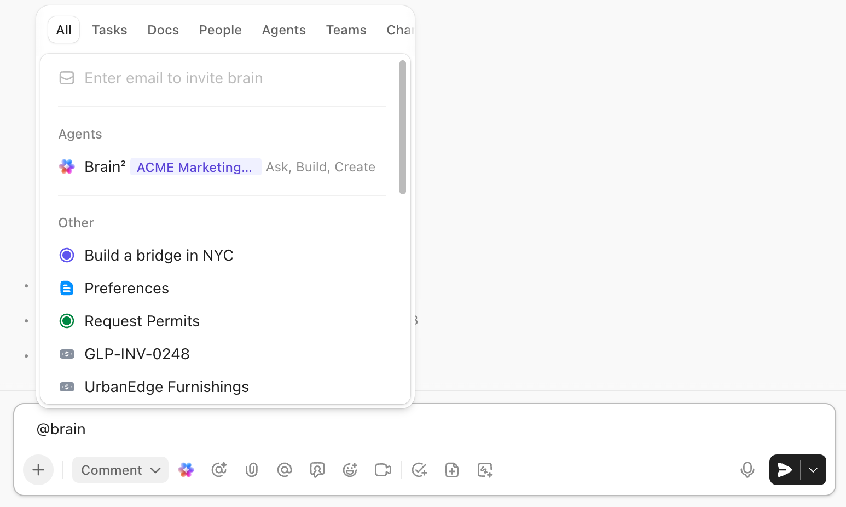The height and width of the screenshot is (507, 846).
Task: Click the microphone voice icon
Action: pyautogui.click(x=748, y=470)
